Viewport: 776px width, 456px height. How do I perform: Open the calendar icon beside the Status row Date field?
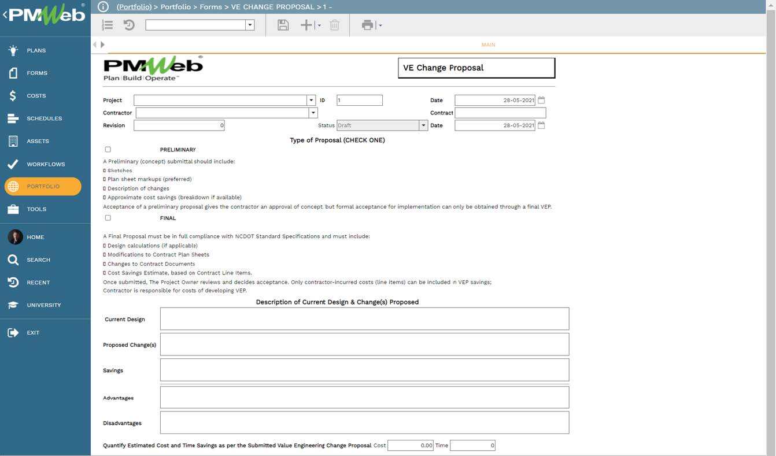tap(541, 125)
